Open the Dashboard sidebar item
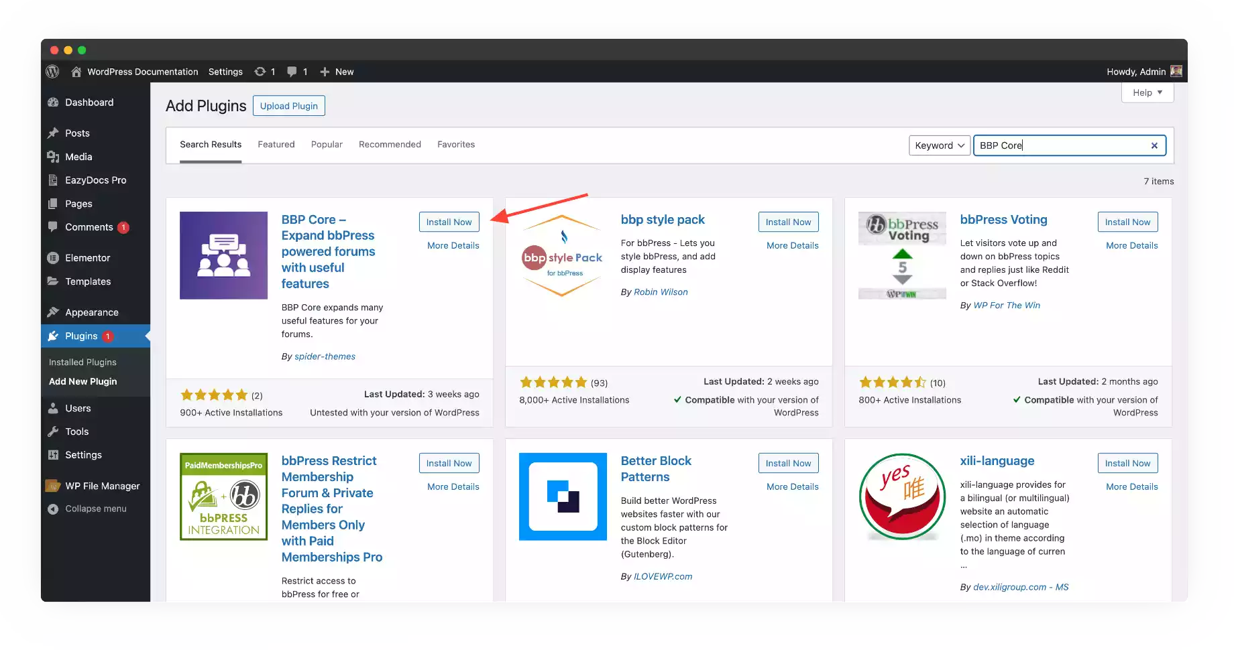The image size is (1234, 656). pos(89,103)
